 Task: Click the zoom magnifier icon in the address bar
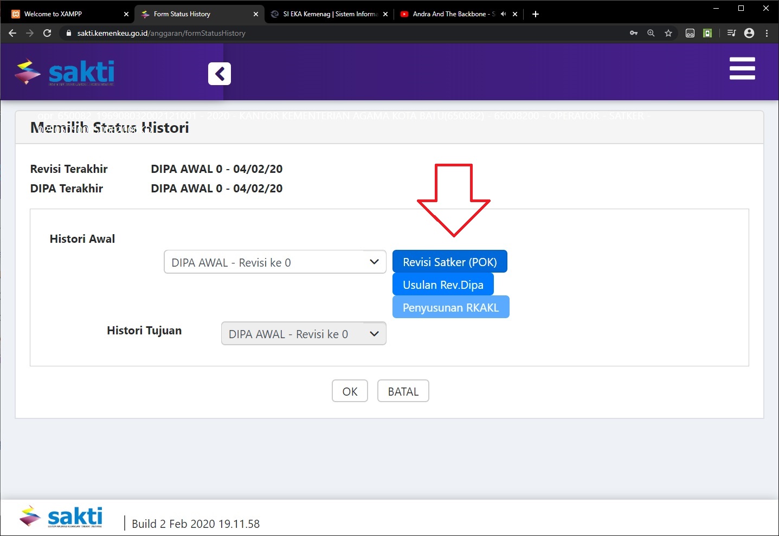pyautogui.click(x=651, y=33)
